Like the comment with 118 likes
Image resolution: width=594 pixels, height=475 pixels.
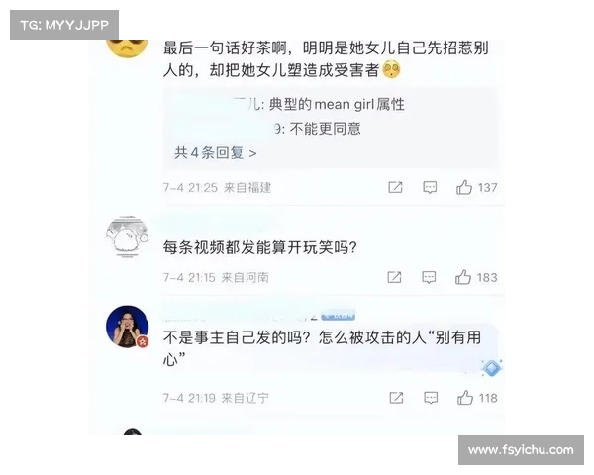(465, 398)
